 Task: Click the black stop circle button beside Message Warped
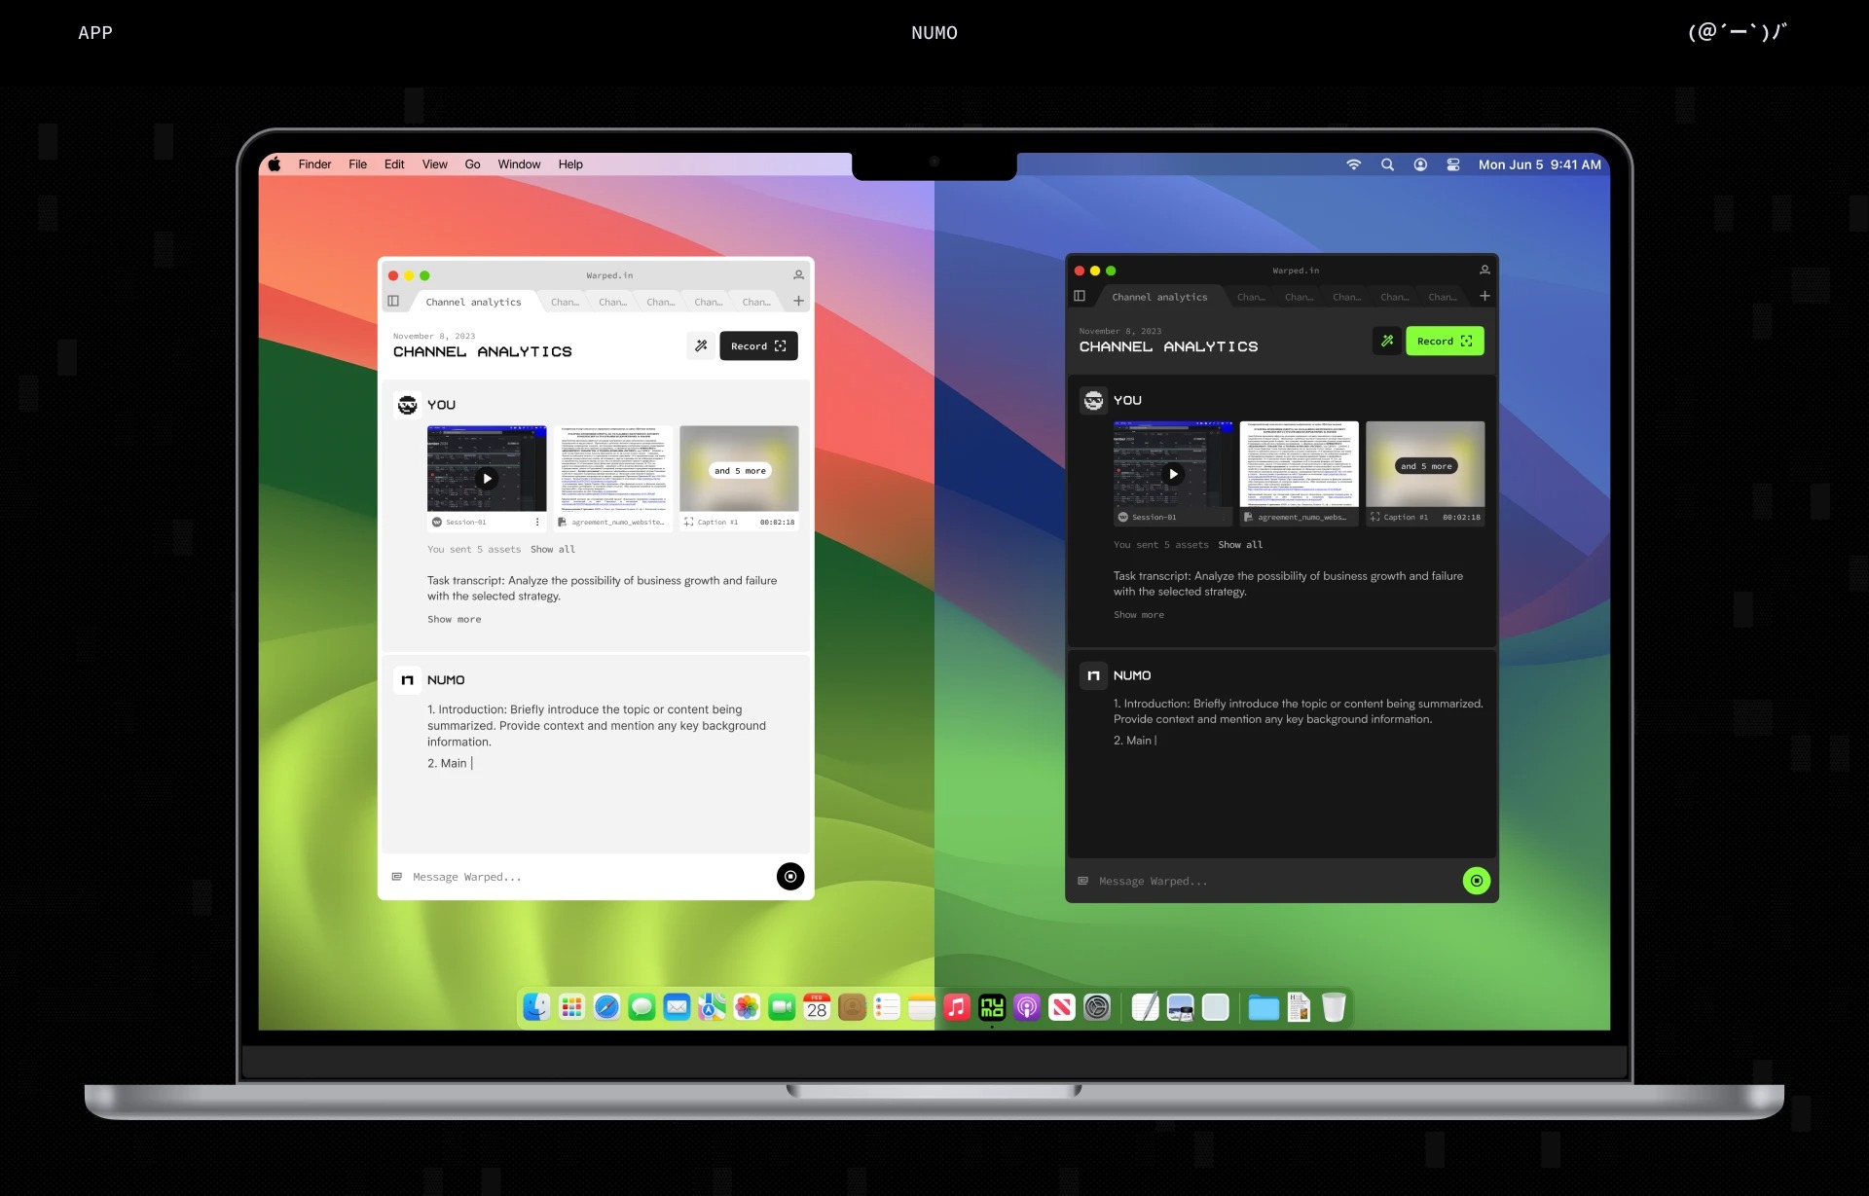tap(790, 877)
